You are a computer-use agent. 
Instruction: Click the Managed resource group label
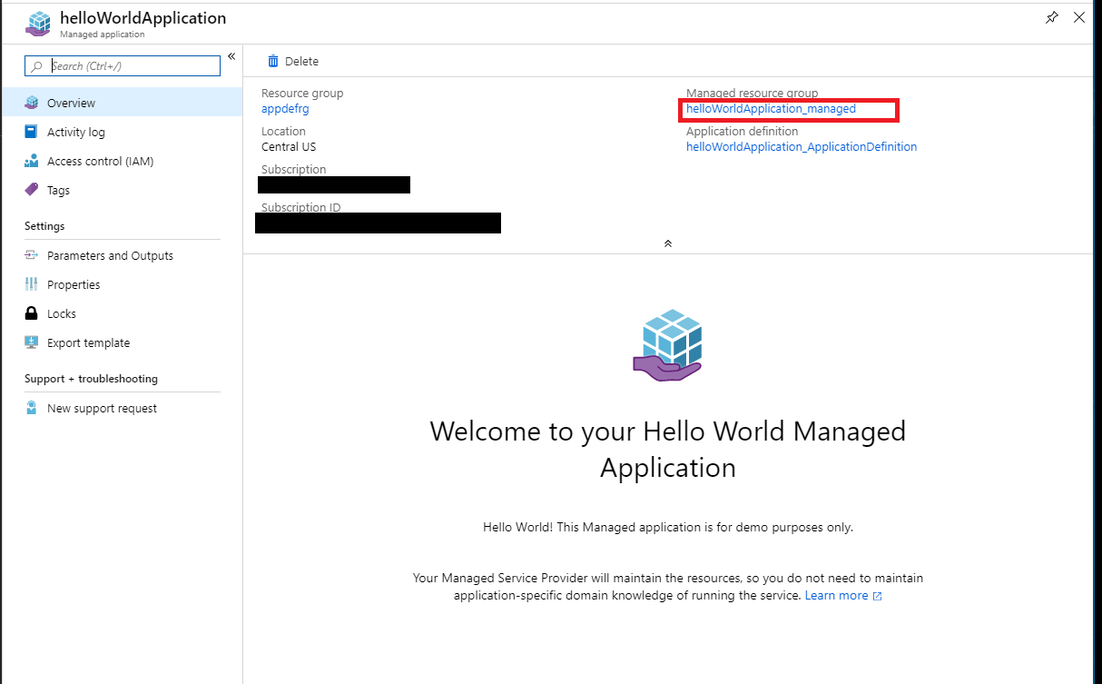click(x=752, y=94)
